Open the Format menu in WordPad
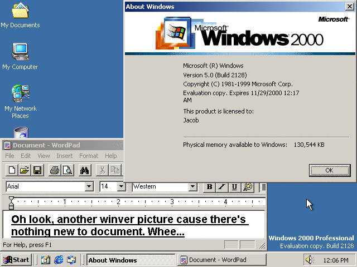 (x=89, y=156)
